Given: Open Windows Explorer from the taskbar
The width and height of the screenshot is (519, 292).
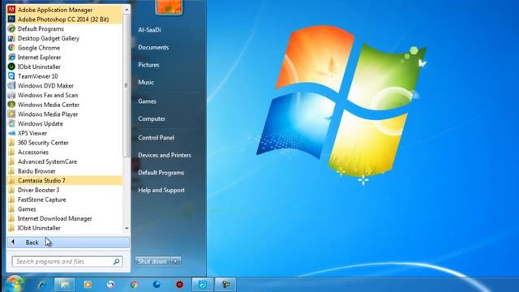Looking at the screenshot, I should coord(65,285).
